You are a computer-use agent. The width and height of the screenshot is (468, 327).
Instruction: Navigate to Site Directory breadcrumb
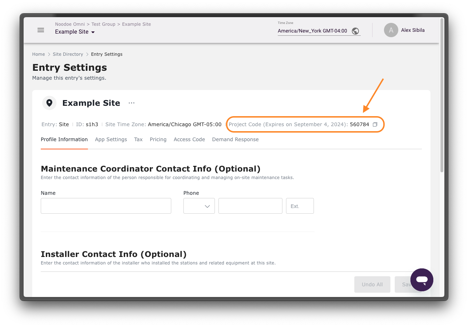tap(68, 54)
